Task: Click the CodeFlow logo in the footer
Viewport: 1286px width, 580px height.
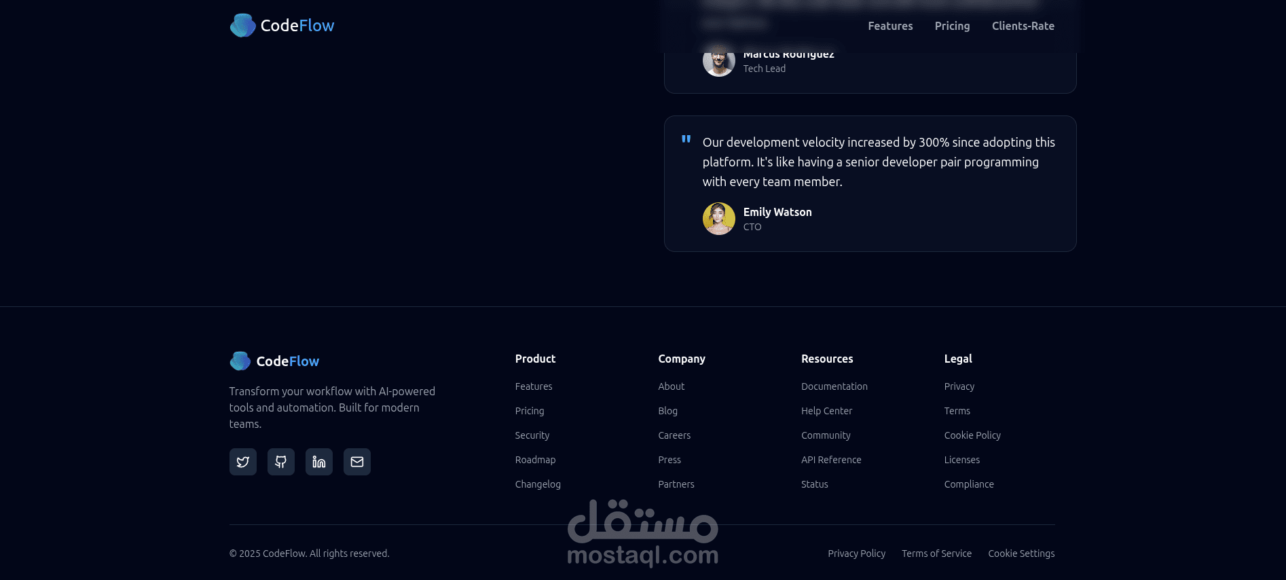Action: [274, 361]
